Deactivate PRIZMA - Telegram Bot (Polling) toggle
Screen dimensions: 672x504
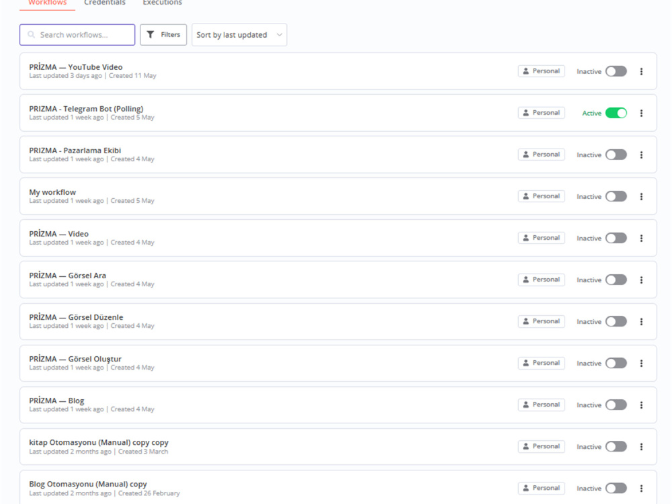[x=616, y=113]
